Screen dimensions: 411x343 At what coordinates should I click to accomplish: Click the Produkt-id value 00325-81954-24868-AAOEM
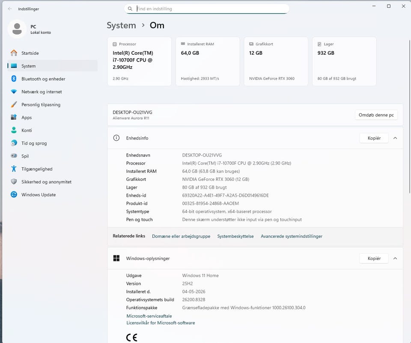(x=211, y=204)
